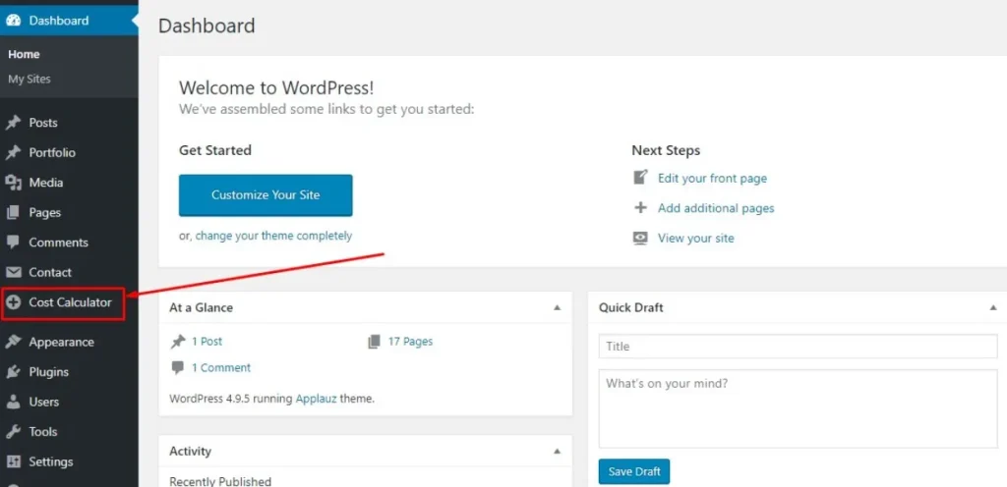
Task: Click the Posts pushpin icon
Action: pyautogui.click(x=14, y=123)
